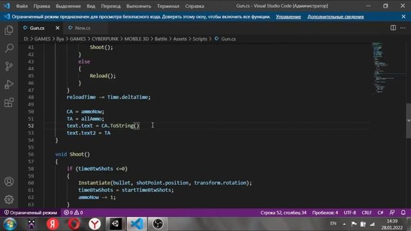
Task: Click the feedback icon in status bar
Action: point(392,212)
